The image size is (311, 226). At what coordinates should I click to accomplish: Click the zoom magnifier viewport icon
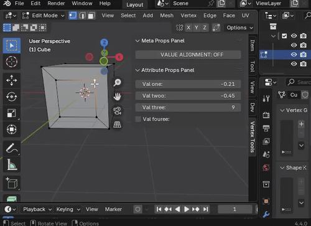118,82
